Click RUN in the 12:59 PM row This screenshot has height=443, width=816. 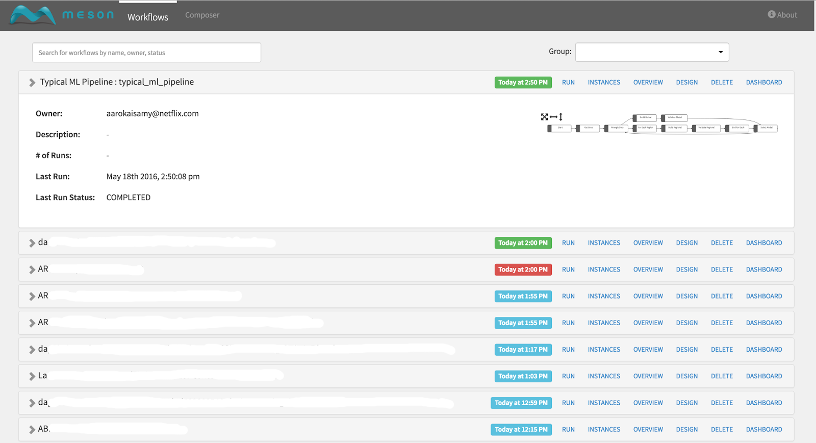coord(568,403)
